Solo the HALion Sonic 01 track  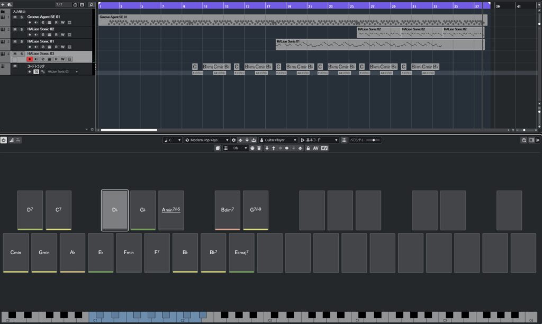(x=21, y=41)
